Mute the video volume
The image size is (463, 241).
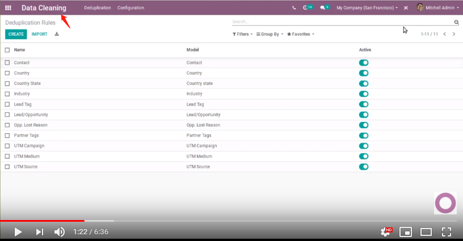click(59, 231)
